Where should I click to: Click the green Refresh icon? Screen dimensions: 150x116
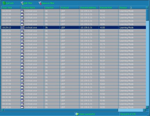pos(4,3)
